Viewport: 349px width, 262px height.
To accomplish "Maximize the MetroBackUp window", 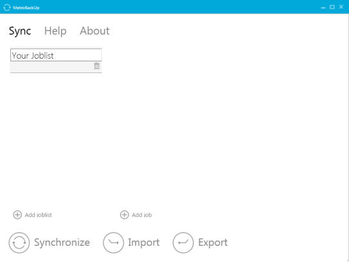I will [332, 7].
